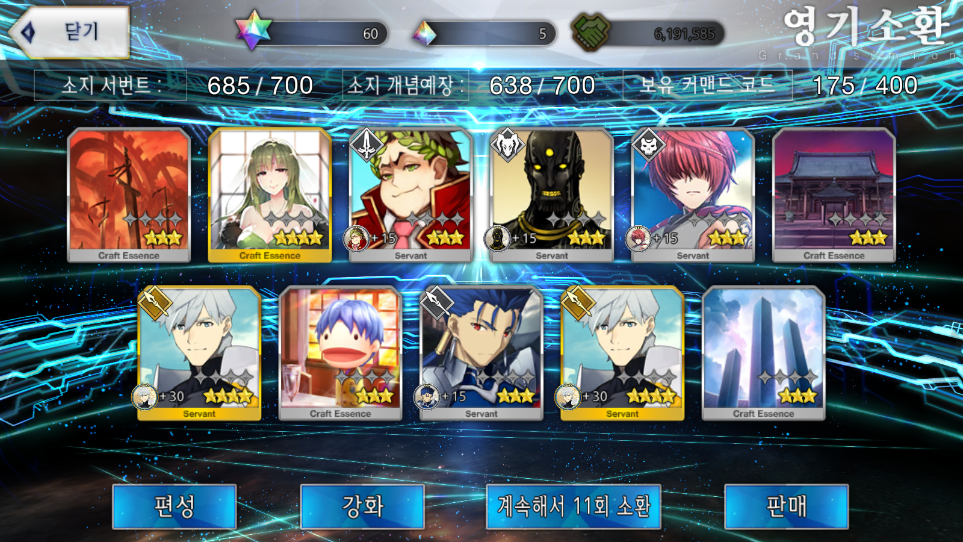Select the wolf class icon on black mask card
Viewport: 963px width, 542px height.
[508, 145]
